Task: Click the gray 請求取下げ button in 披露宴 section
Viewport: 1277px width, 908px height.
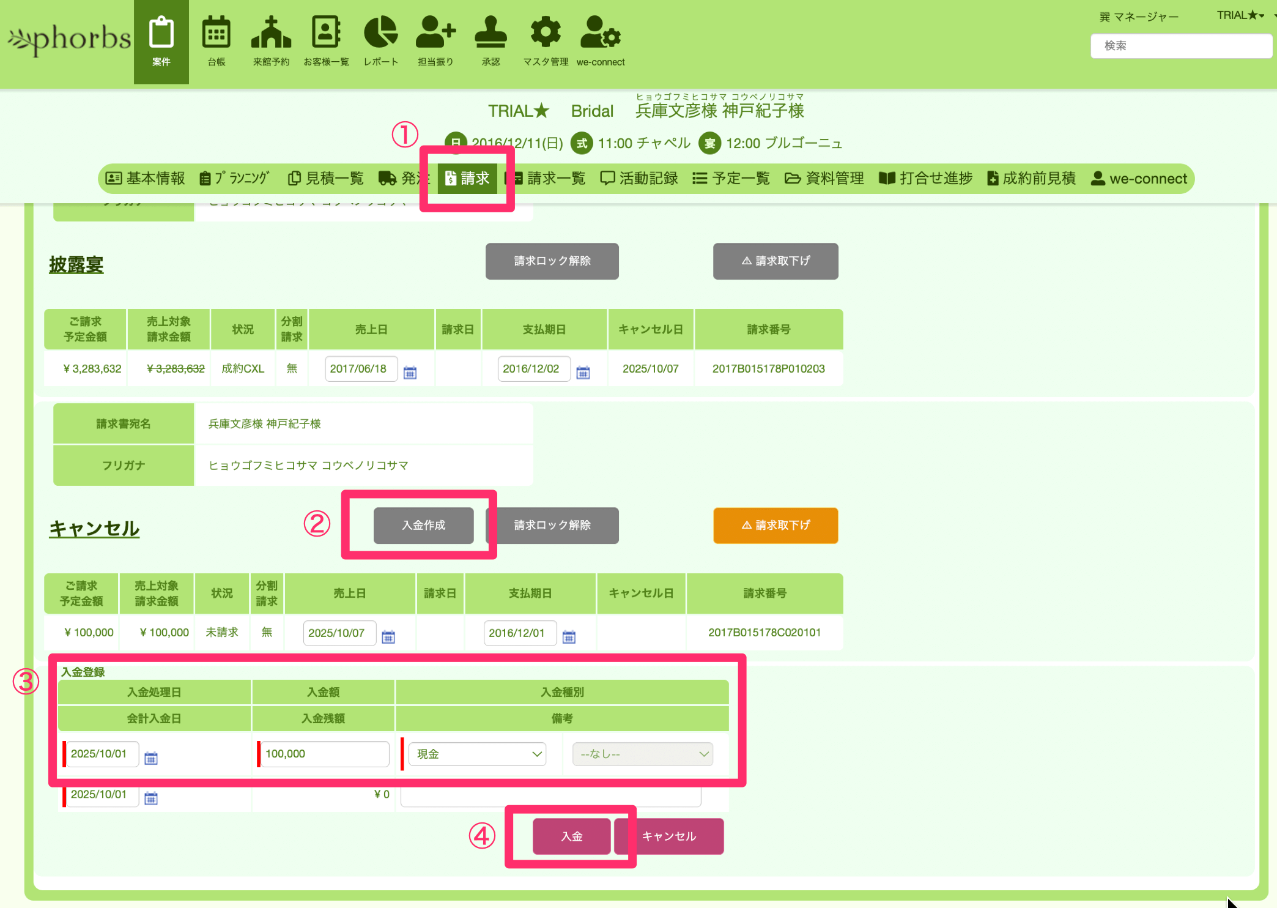Action: click(x=775, y=261)
